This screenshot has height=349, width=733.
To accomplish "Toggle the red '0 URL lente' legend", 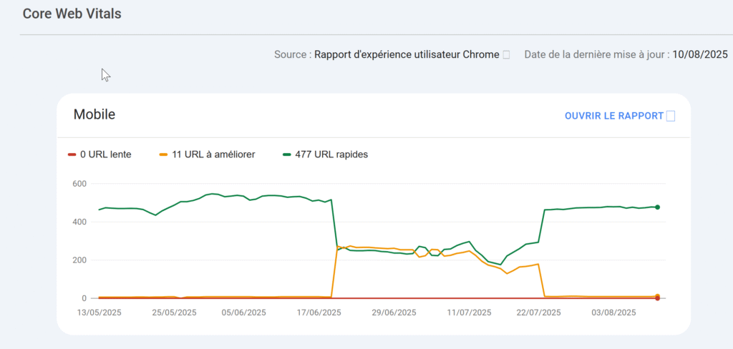I will coord(99,154).
